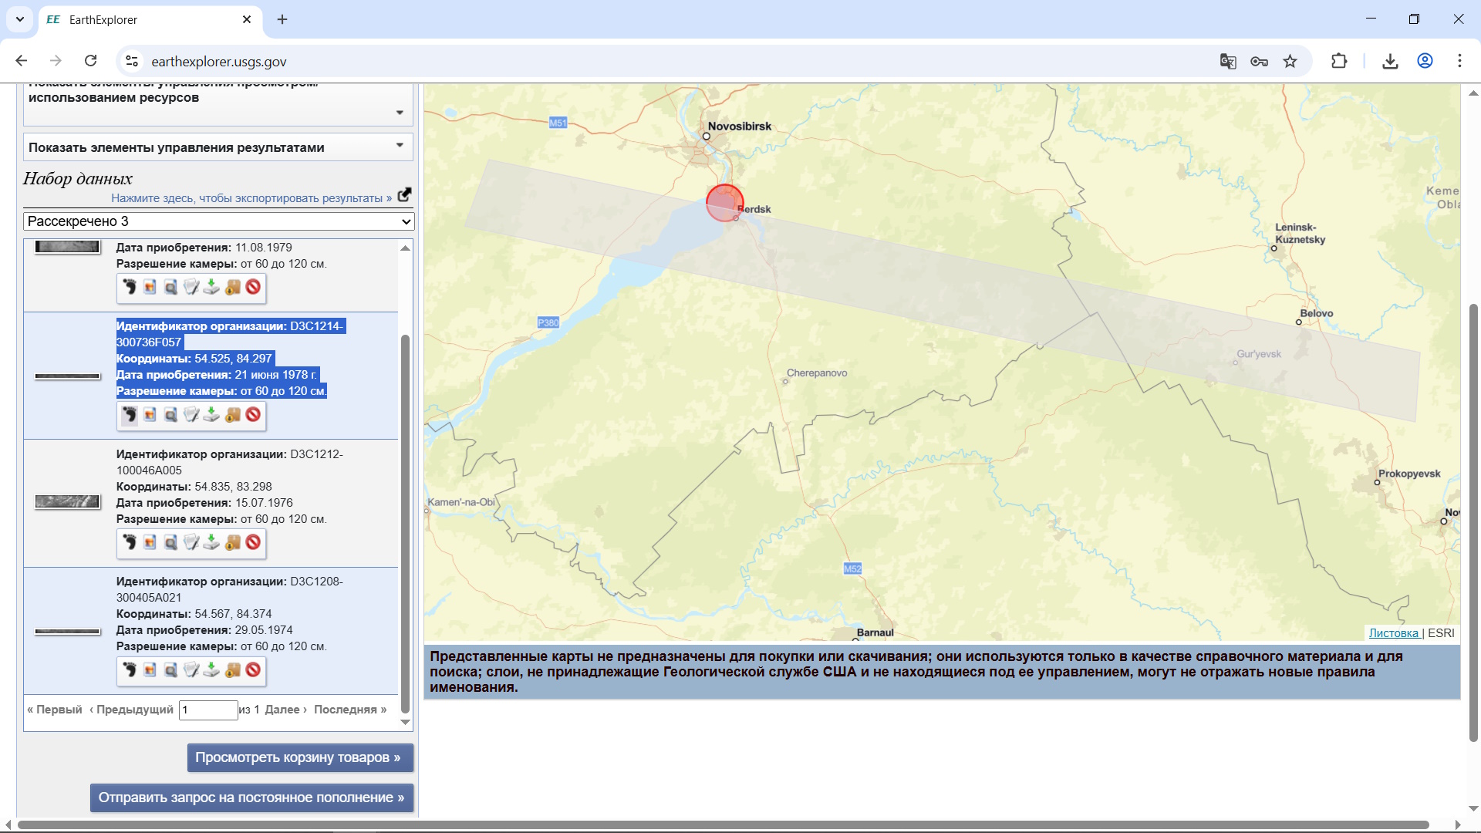Click Просмотреть корзину товаров button
Screen dimensions: 1481x833
(300, 757)
